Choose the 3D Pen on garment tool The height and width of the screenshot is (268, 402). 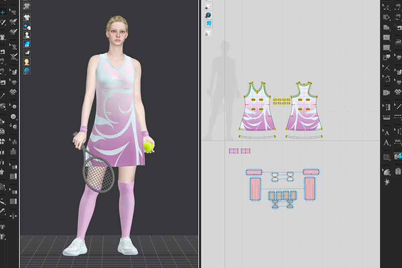point(13,22)
